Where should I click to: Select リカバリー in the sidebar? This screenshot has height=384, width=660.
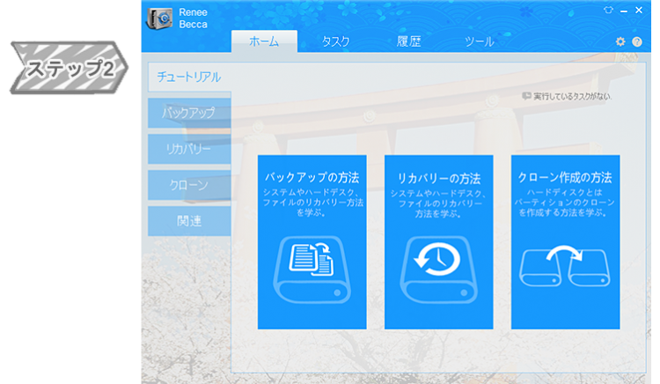(189, 149)
